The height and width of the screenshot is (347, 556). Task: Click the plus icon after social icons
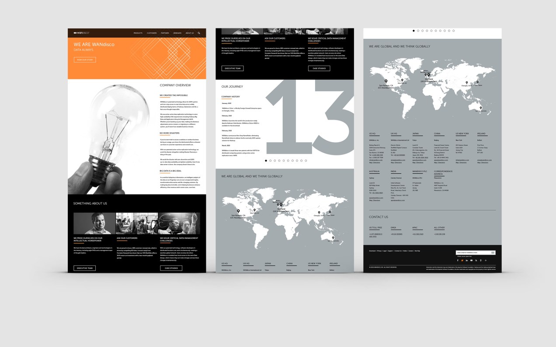pyautogui.click(x=485, y=261)
